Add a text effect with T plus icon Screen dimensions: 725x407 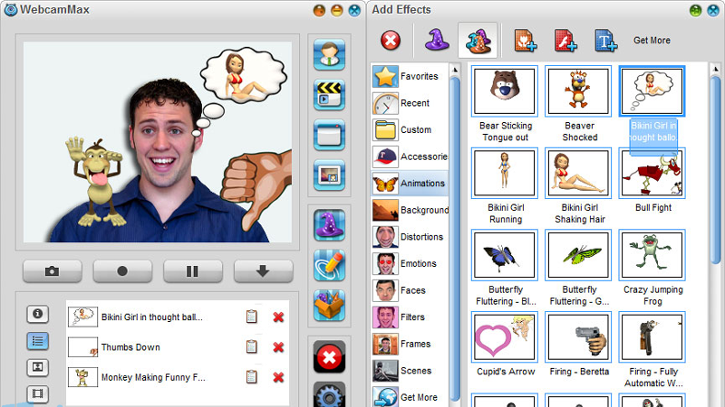(605, 40)
